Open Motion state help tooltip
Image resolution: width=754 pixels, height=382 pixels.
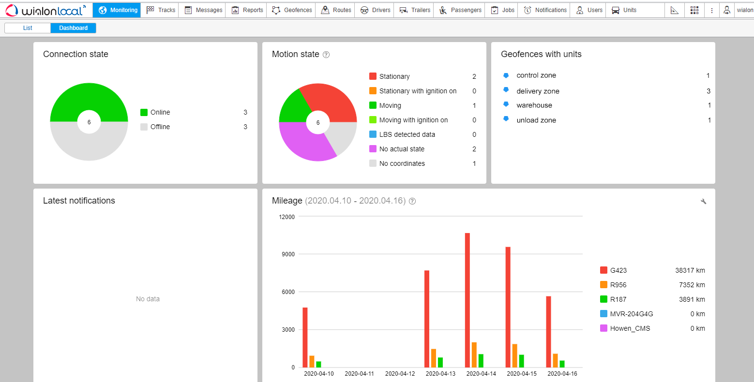(326, 55)
